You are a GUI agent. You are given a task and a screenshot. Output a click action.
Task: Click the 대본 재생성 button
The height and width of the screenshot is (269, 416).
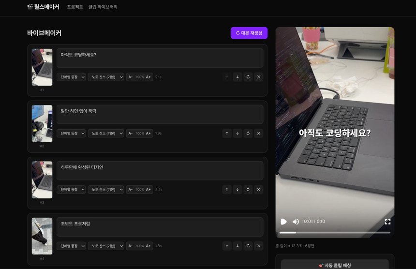(x=249, y=33)
